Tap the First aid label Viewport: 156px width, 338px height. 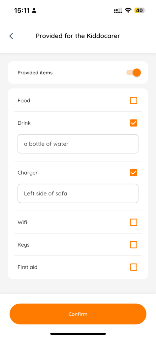click(x=28, y=267)
